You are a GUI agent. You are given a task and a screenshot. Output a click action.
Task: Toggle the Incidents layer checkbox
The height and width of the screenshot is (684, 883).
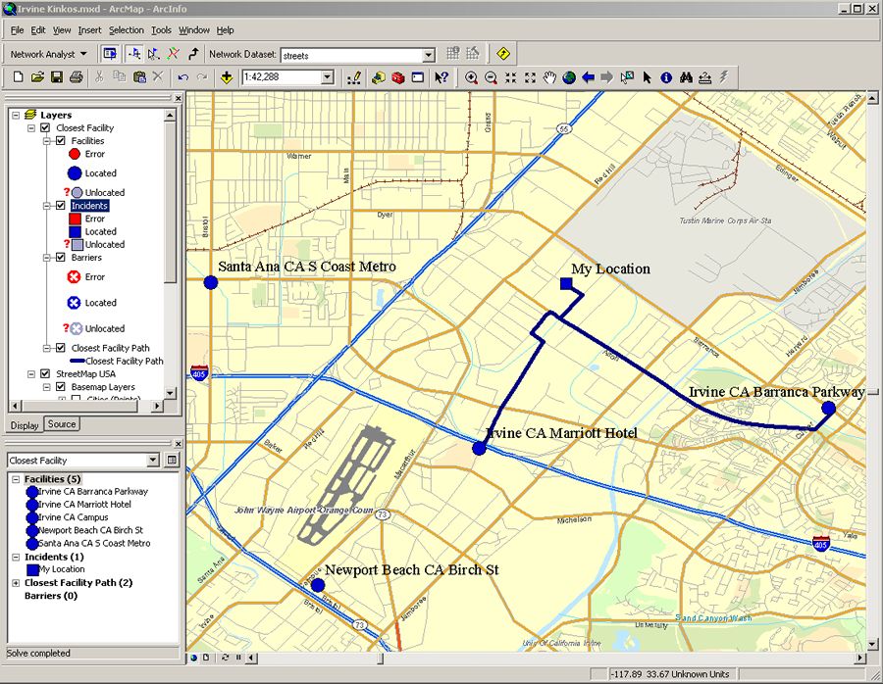pos(61,206)
